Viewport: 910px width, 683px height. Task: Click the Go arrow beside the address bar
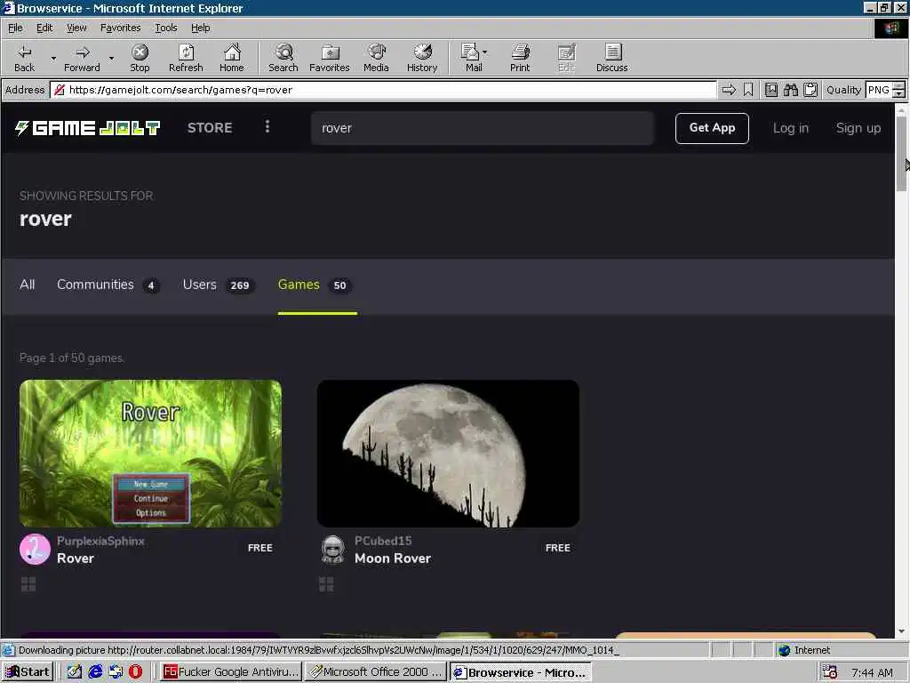(729, 90)
